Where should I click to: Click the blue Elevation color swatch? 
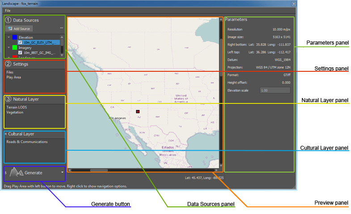pos(15,37)
